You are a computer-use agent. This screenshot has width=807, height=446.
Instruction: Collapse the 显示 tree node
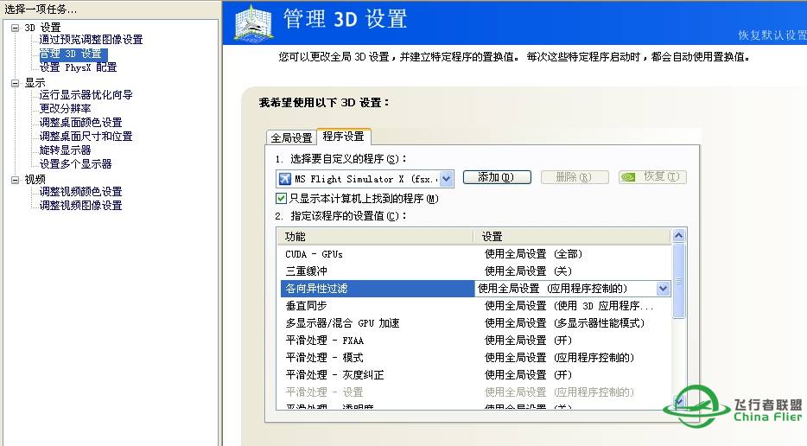click(15, 83)
